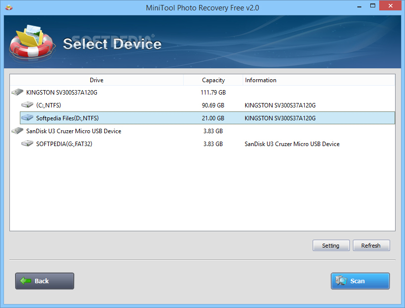Open the Setting dialog
The width and height of the screenshot is (405, 308).
coord(331,246)
